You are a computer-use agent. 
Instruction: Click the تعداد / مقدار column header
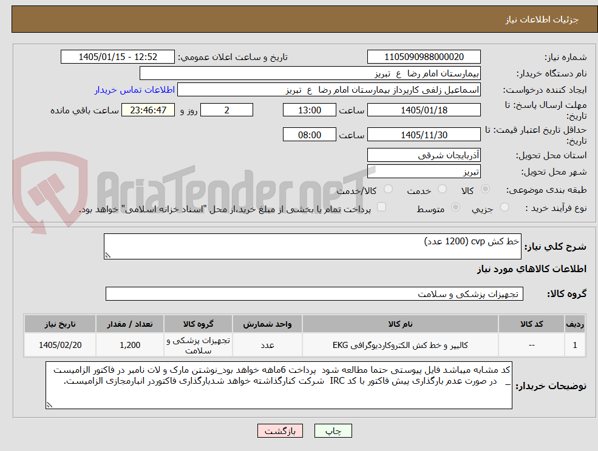coord(130,324)
